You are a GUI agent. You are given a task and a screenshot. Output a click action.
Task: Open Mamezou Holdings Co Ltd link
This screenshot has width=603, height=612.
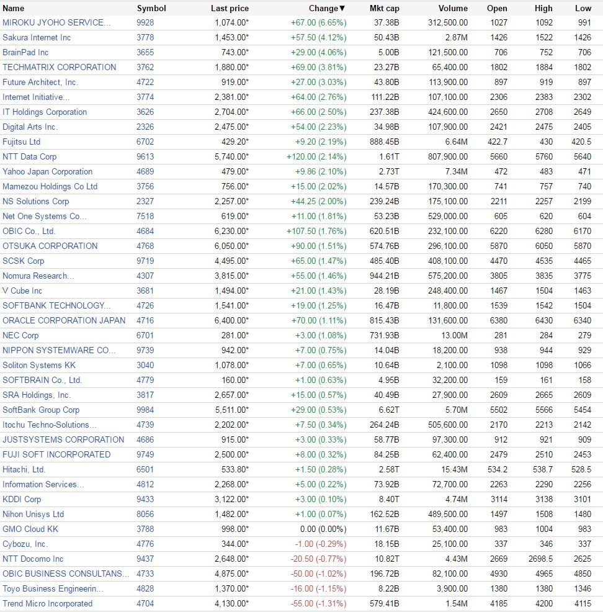50,186
